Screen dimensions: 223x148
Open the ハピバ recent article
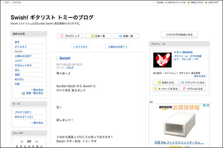click(x=18, y=60)
